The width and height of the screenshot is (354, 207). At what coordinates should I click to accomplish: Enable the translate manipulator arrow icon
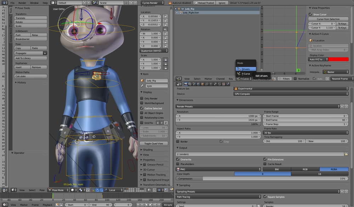(97, 190)
